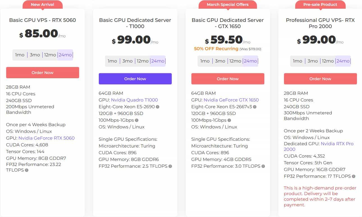The width and height of the screenshot is (362, 217).
Task: Click info icon next to 2.5 TFLOPS
Action: (170, 166)
